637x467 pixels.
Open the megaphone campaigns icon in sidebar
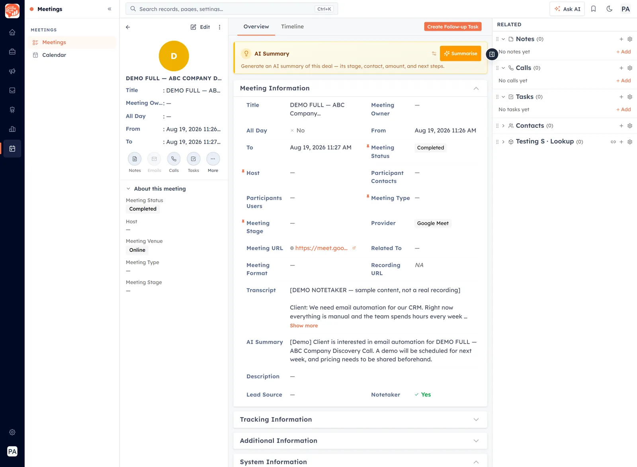pos(12,71)
